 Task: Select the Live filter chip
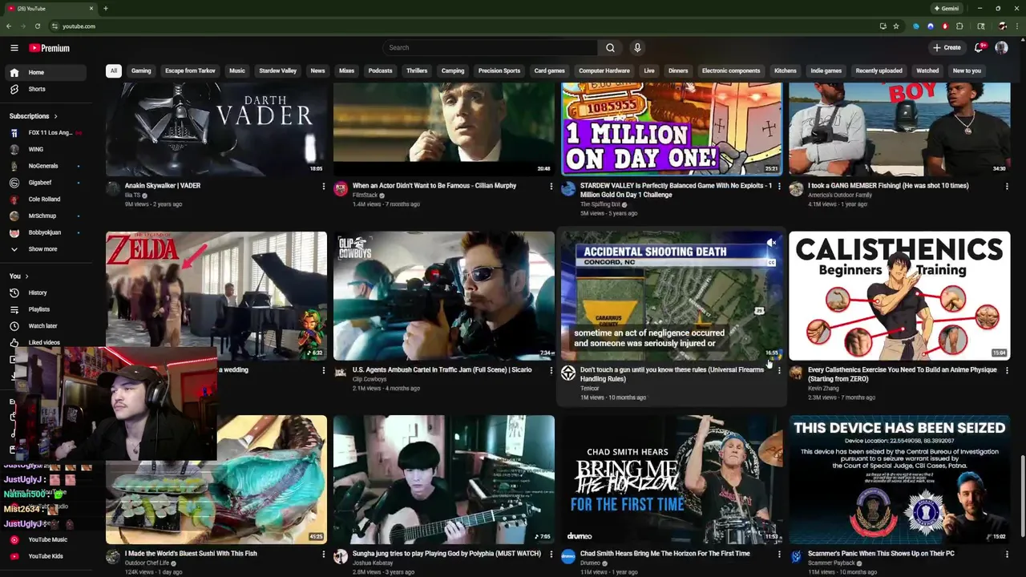(x=649, y=71)
